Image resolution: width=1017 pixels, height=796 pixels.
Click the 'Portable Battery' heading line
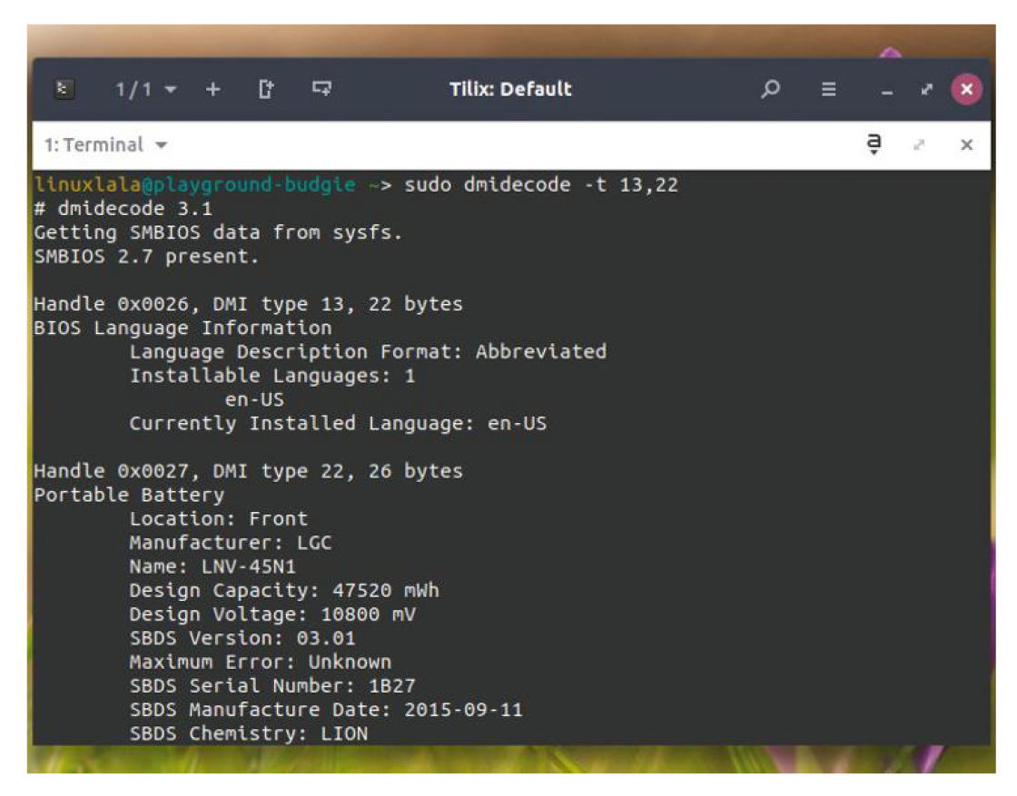[129, 495]
